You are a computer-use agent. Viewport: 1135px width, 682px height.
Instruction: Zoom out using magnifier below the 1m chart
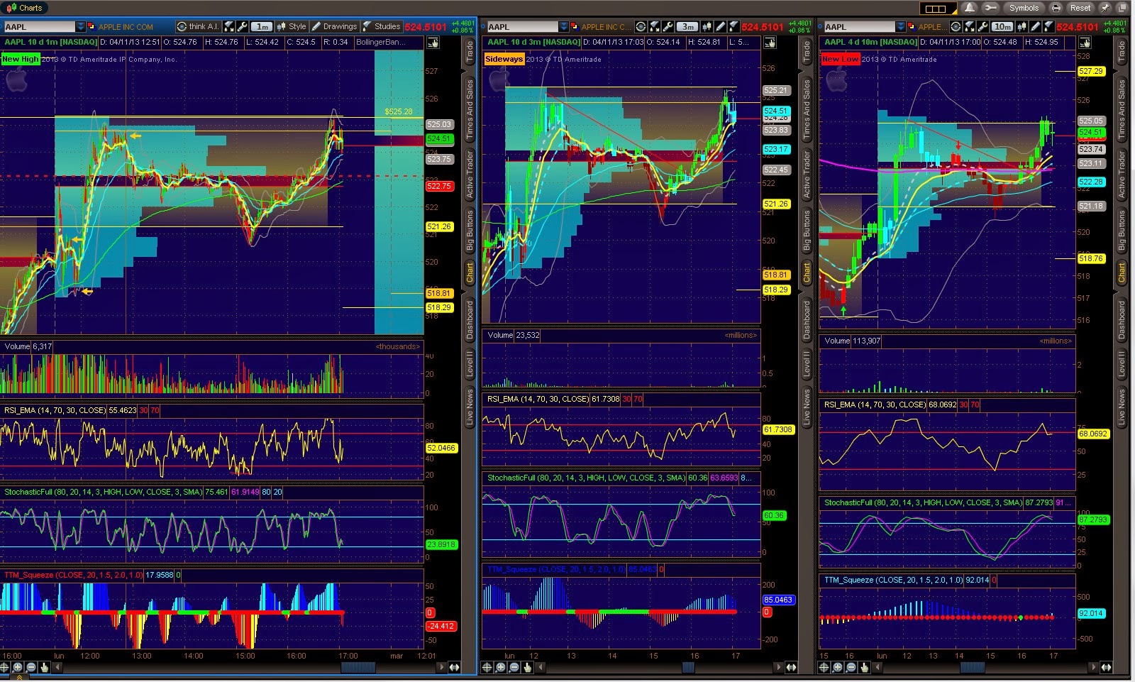pos(31,667)
